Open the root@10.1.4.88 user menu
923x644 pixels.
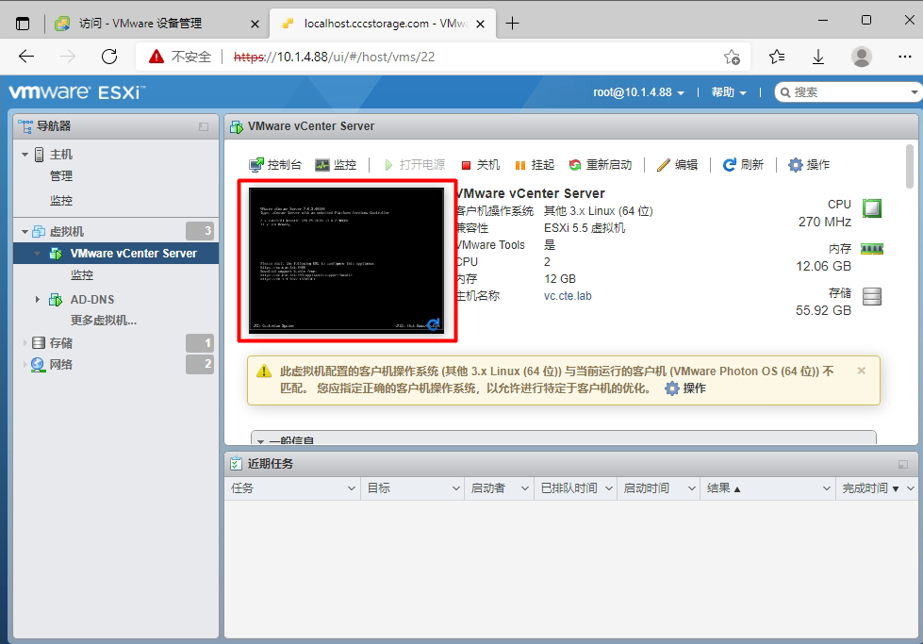click(638, 92)
